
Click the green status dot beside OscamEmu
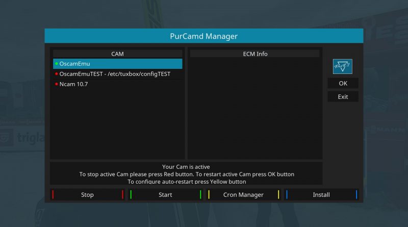click(x=57, y=64)
